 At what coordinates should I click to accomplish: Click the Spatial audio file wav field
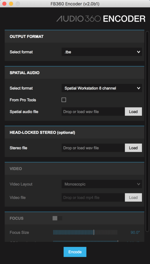coord(93,111)
